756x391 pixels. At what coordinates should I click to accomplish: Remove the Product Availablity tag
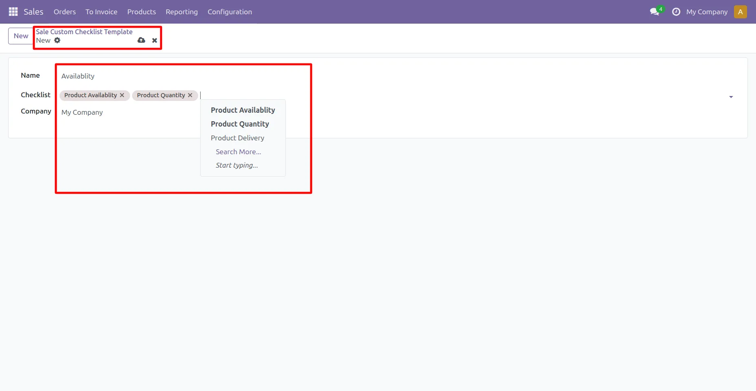pyautogui.click(x=122, y=95)
